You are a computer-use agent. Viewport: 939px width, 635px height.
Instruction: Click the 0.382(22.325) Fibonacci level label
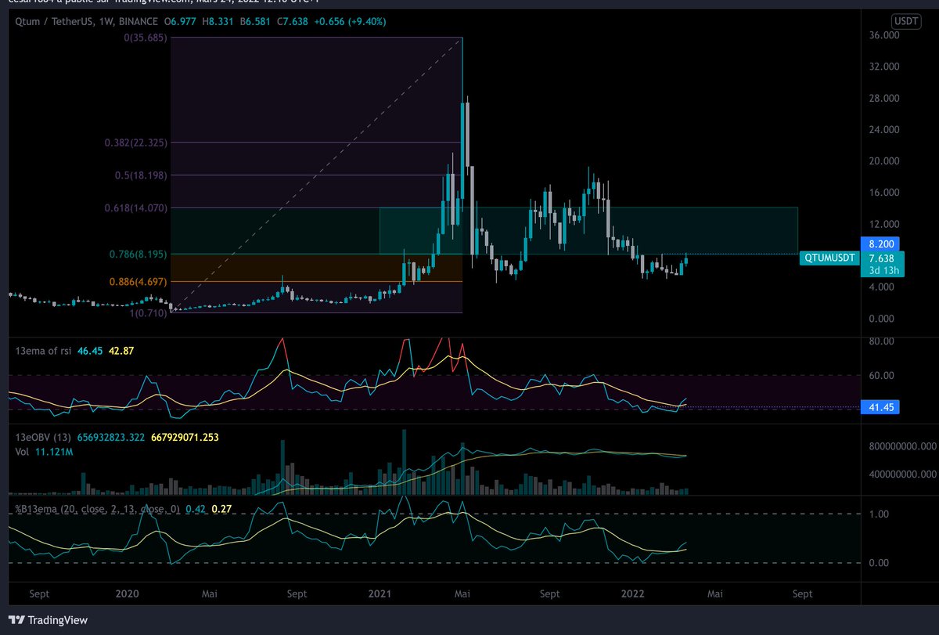[136, 143]
